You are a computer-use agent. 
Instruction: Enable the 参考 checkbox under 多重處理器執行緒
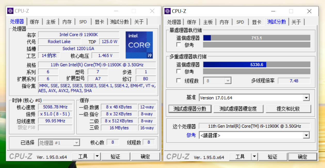point(178,71)
